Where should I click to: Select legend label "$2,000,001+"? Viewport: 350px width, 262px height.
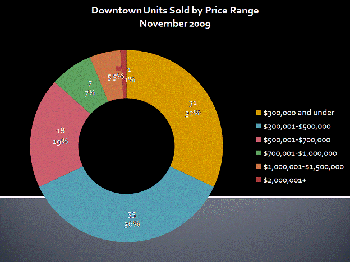point(285,180)
